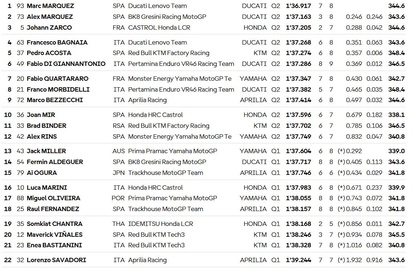Select Franco MORBIDELLI top speed 348.4
This screenshot has height=269, width=416.
point(396,89)
